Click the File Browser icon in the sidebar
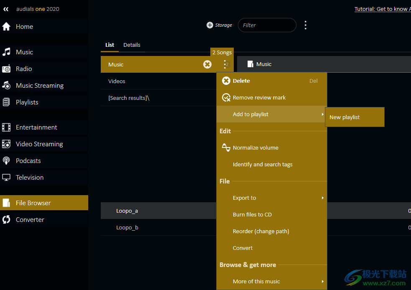Viewport: 411px width, 290px height. point(6,203)
